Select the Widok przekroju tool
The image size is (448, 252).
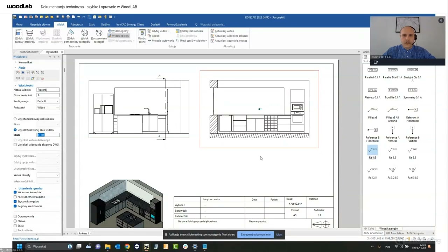tap(30, 36)
